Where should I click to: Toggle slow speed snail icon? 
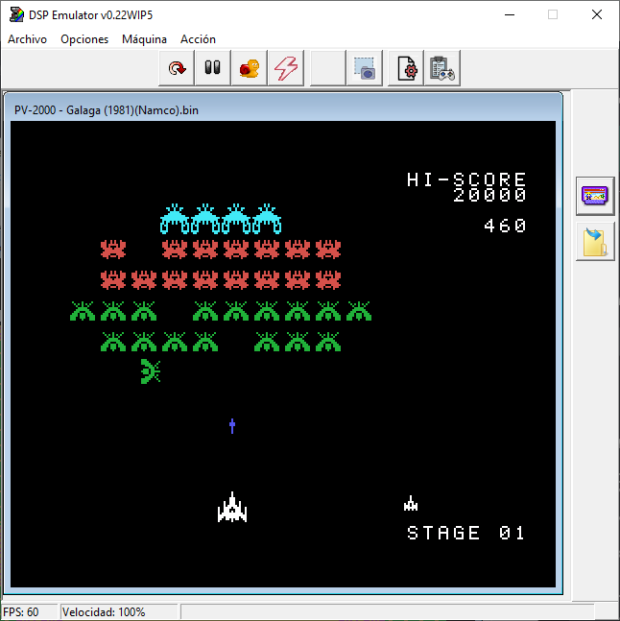pos(250,68)
